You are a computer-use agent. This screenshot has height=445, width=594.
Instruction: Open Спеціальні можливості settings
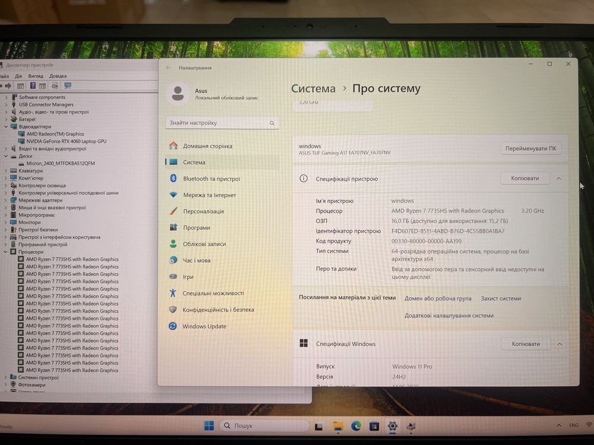tap(213, 293)
